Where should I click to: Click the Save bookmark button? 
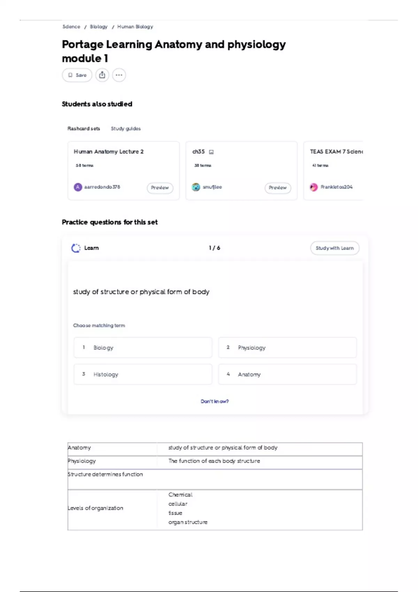tap(77, 75)
